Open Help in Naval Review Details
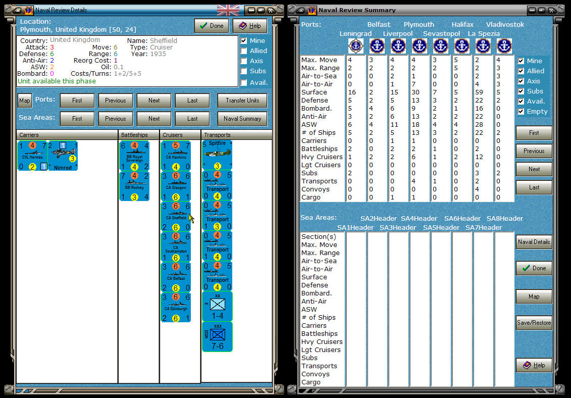 coord(250,26)
